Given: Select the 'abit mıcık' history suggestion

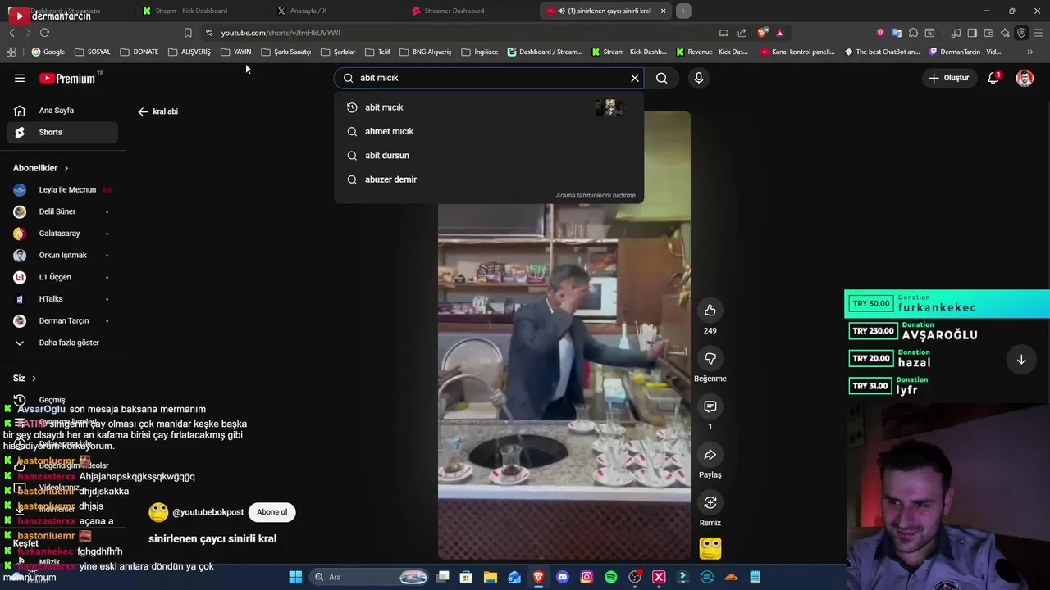Looking at the screenshot, I should coord(489,107).
